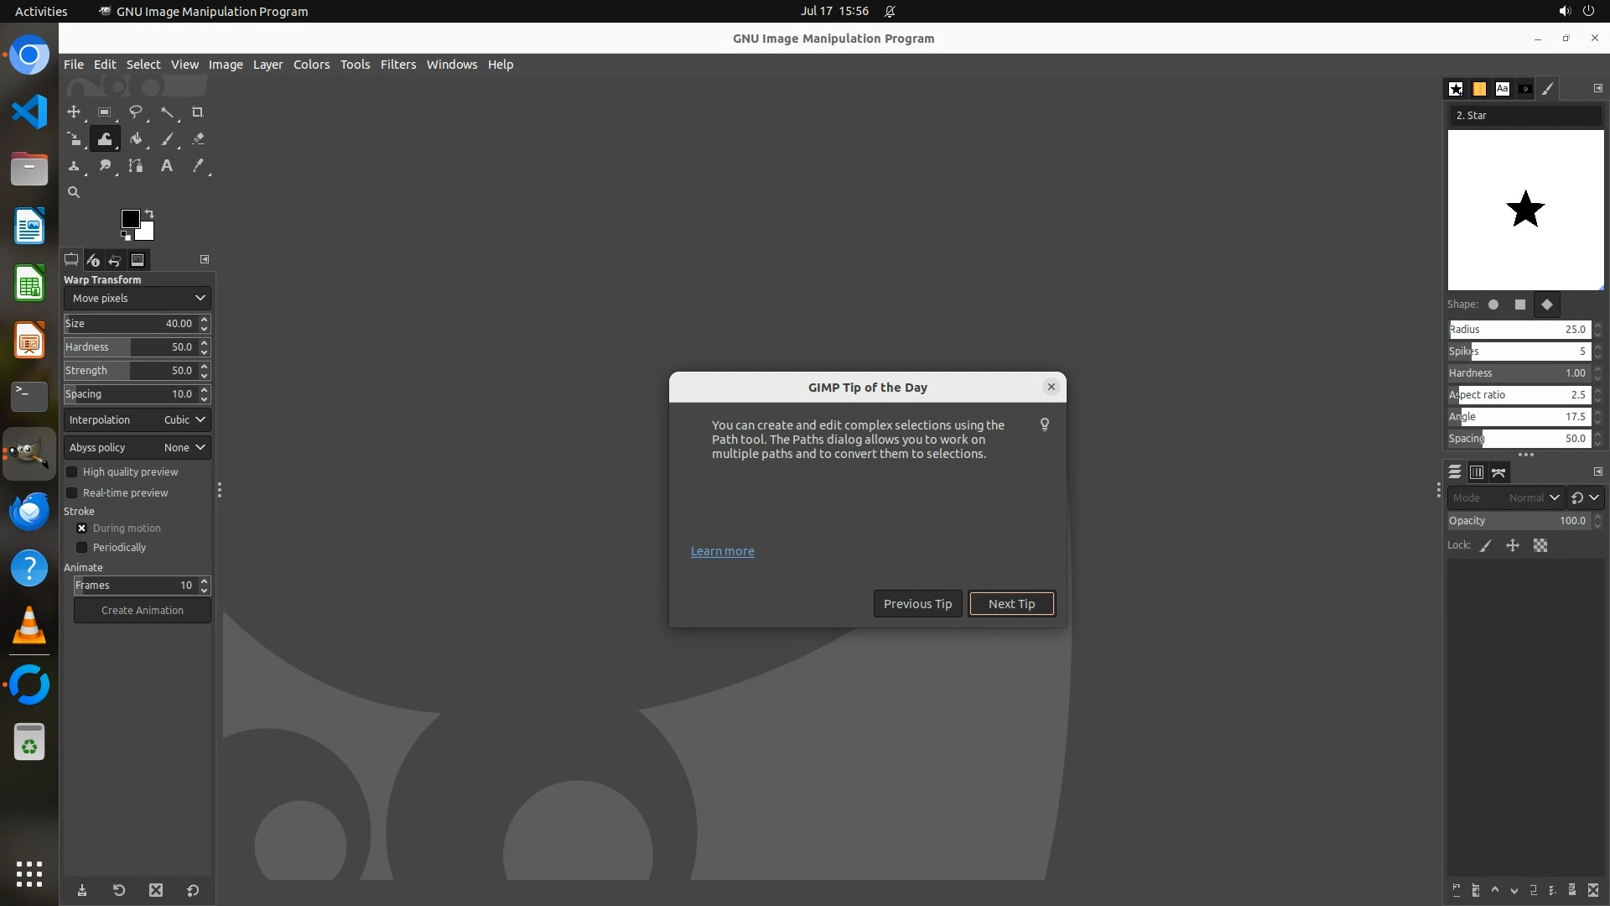This screenshot has height=906, width=1610.
Task: Click the foreground color black swatch
Action: (x=129, y=219)
